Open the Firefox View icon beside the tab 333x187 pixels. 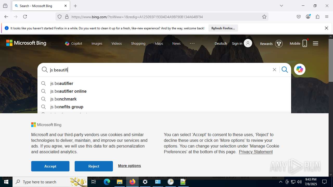click(x=5, y=6)
